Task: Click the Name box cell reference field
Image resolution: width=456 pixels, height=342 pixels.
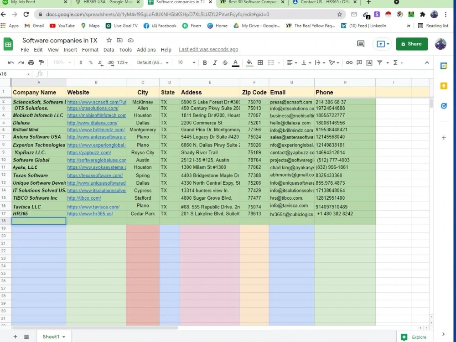Action: point(15,74)
